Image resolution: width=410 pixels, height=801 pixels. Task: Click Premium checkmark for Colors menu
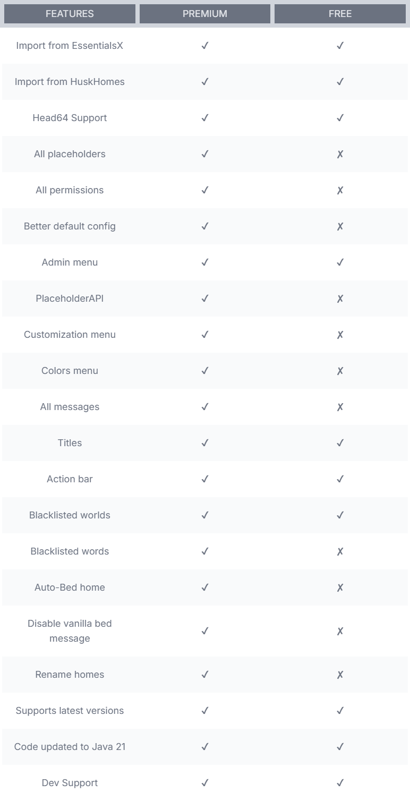[205, 371]
